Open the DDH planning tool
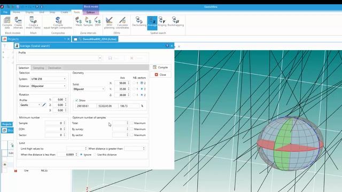This screenshot has width=342, height=192. click(x=109, y=22)
